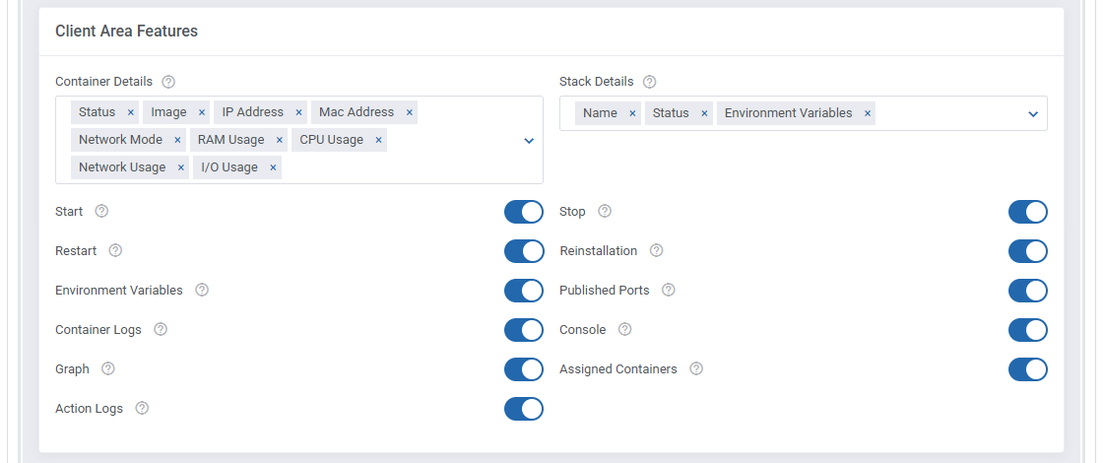Show help tooltip for Graph

point(107,369)
